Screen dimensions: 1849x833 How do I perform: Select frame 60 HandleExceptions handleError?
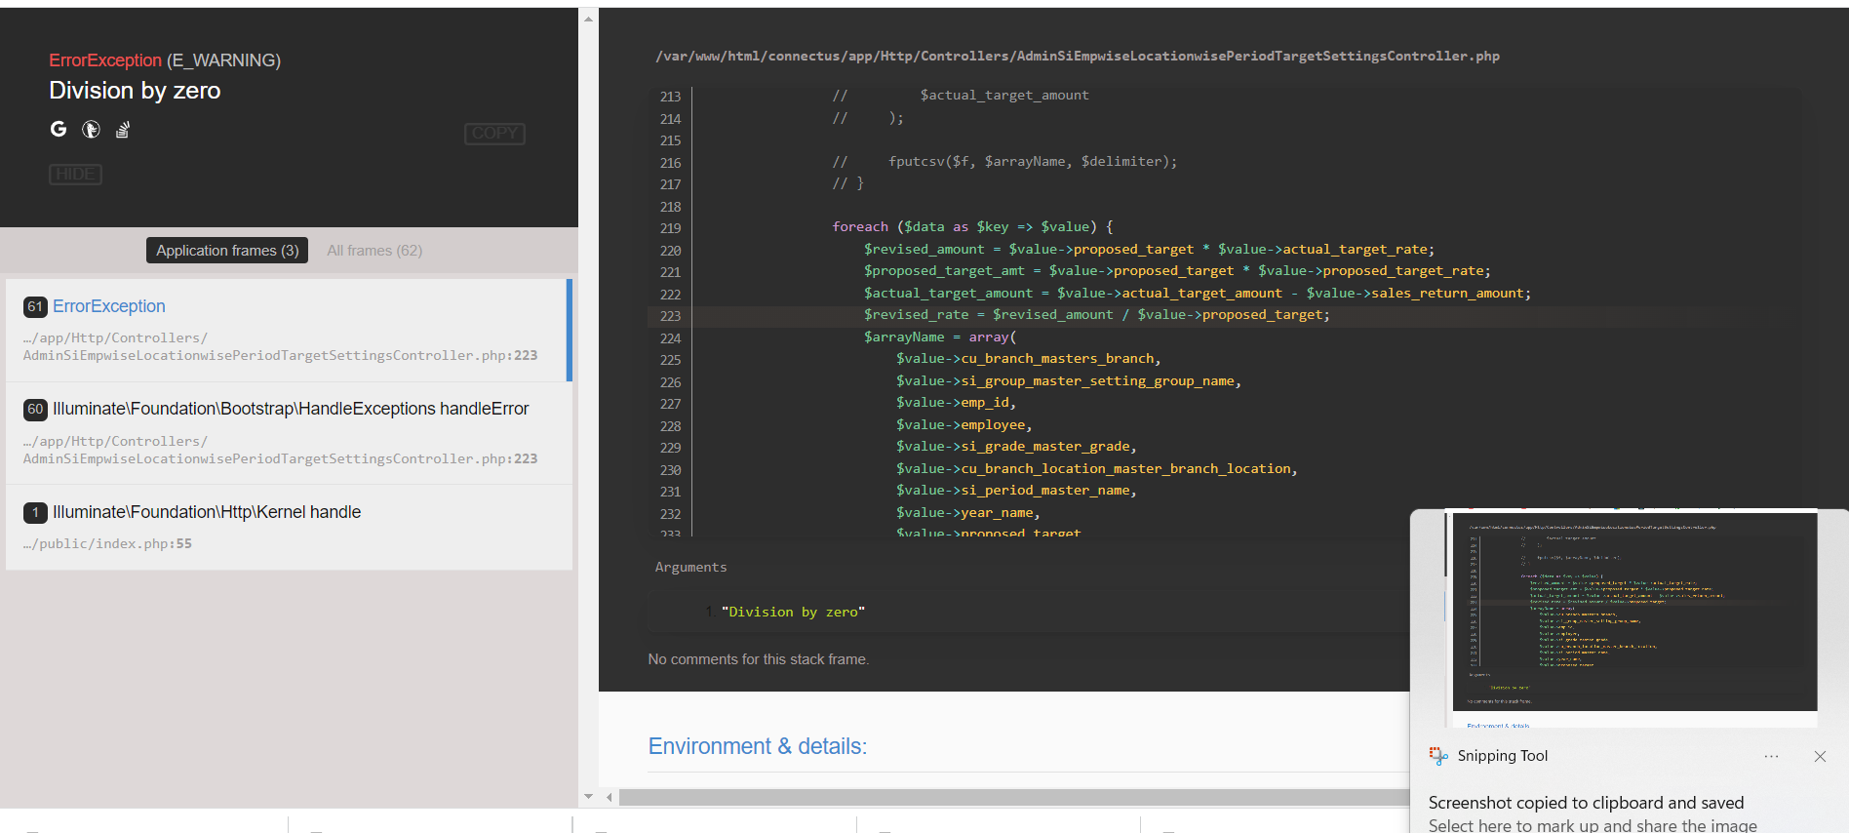pyautogui.click(x=289, y=433)
